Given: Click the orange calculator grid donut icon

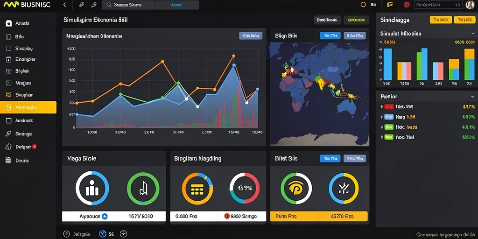Looking at the screenshot, I should click(x=197, y=189).
